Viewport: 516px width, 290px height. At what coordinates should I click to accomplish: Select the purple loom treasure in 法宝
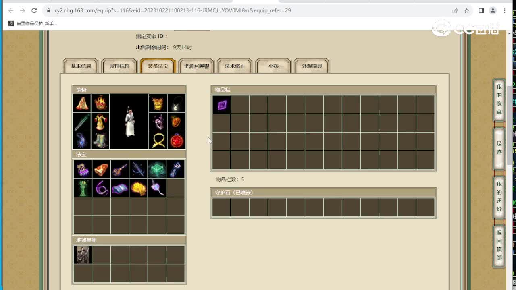pos(83,169)
